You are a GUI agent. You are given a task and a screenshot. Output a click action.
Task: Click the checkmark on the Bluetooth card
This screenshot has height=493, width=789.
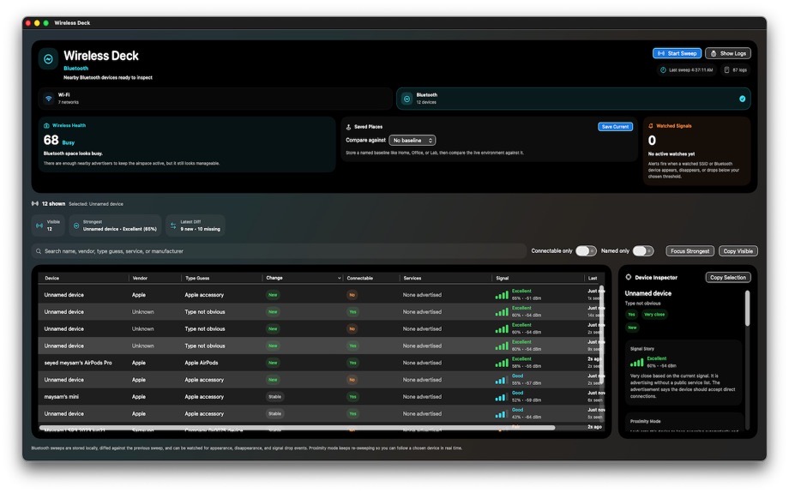tap(742, 99)
